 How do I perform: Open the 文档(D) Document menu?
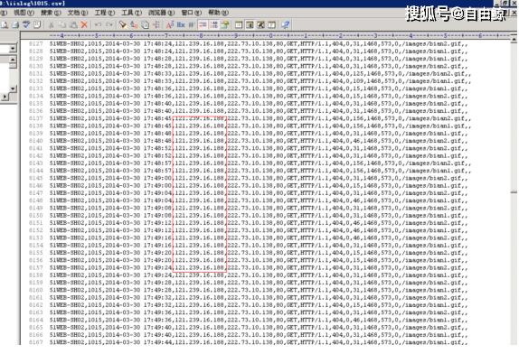click(x=78, y=13)
